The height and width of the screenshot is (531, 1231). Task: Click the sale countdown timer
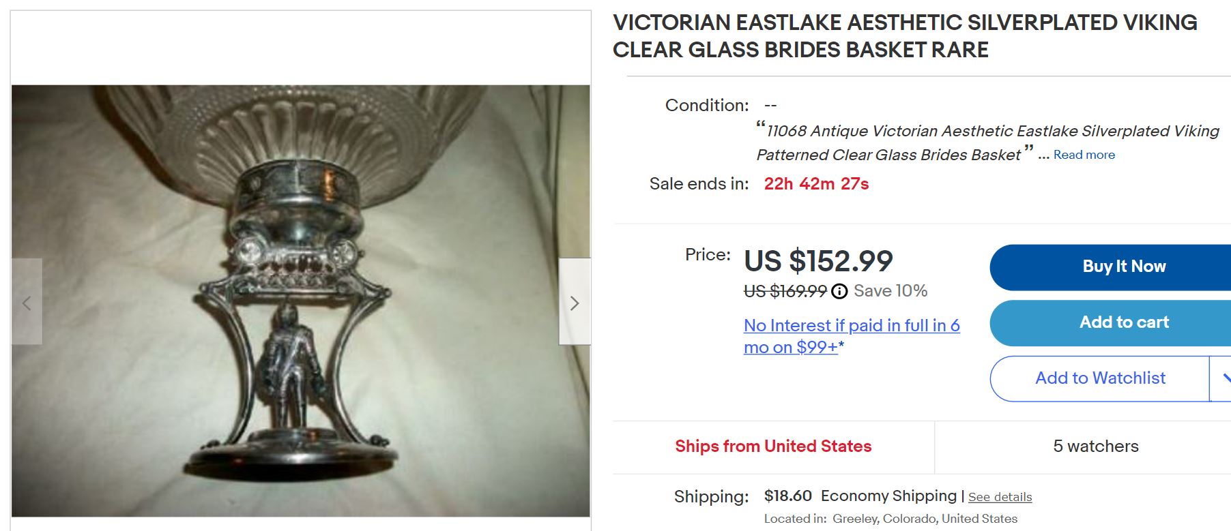pyautogui.click(x=816, y=183)
